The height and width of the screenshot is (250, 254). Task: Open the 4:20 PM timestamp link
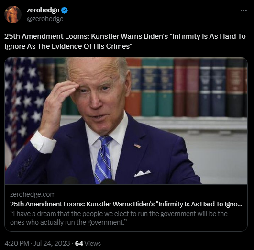(x=17, y=243)
